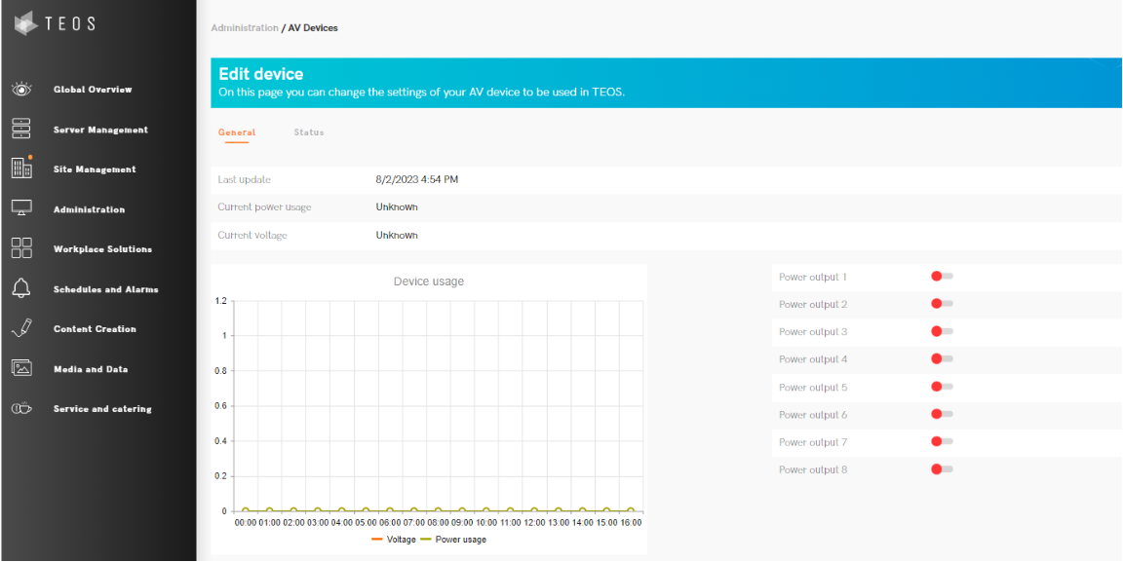
Task: Click the Workplace Solutions grid icon
Action: point(21,248)
